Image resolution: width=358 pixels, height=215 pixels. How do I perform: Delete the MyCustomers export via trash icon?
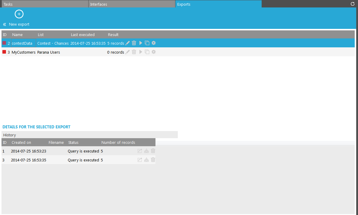(134, 52)
